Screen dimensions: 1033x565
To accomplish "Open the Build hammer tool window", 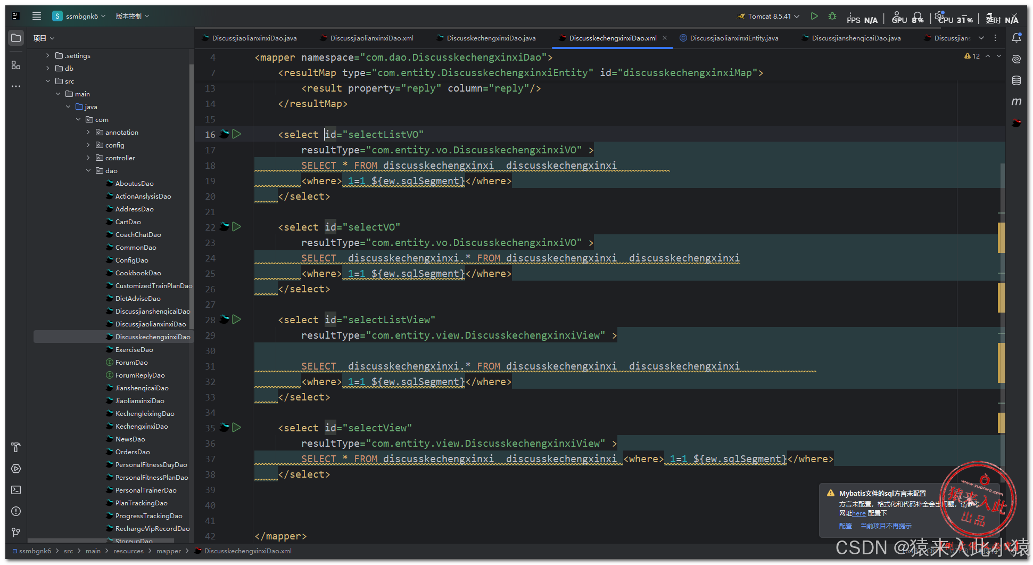I will tap(16, 447).
